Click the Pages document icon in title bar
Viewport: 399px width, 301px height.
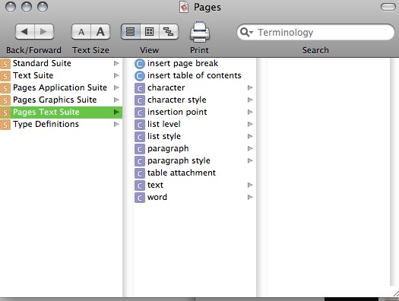[184, 7]
